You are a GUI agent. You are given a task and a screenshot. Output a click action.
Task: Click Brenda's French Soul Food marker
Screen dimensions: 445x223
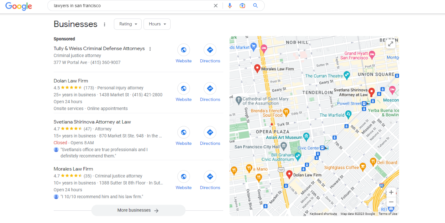tap(286, 111)
